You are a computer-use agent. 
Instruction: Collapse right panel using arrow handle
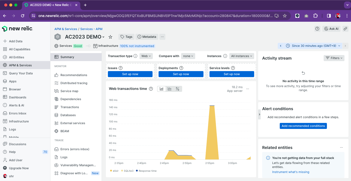point(259,114)
